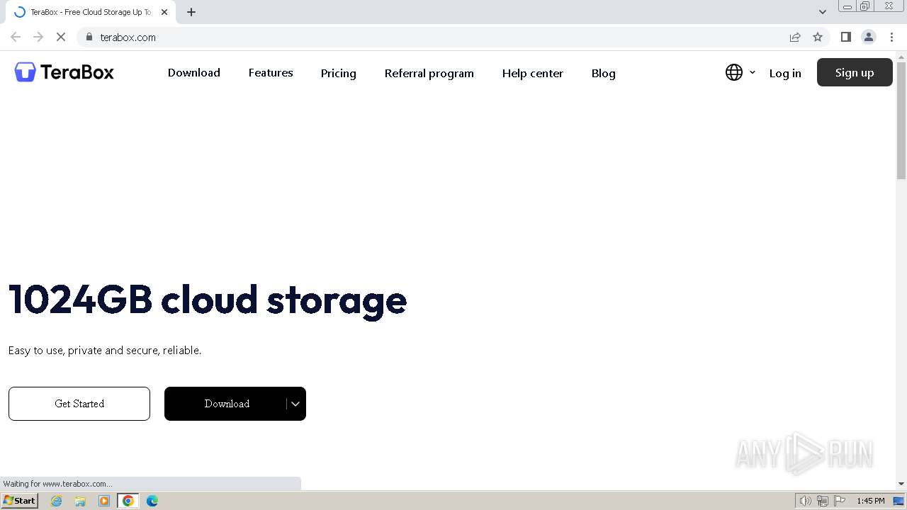Open the tab search dropdown
Image resolution: width=907 pixels, height=510 pixels.
point(823,12)
